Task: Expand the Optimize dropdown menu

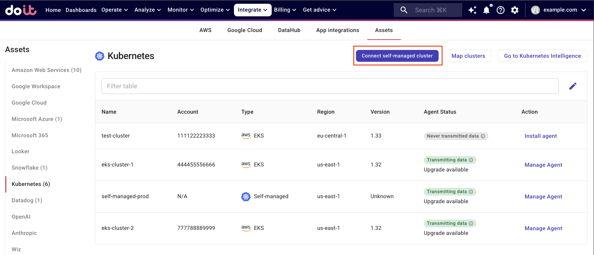Action: [x=215, y=10]
